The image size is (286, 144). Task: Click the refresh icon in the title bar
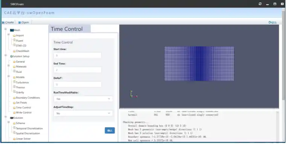[x=260, y=4]
